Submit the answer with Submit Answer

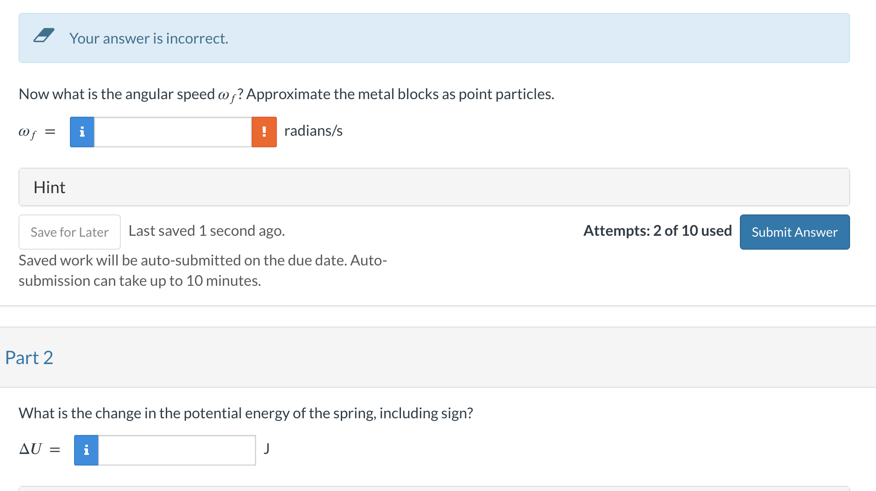795,232
